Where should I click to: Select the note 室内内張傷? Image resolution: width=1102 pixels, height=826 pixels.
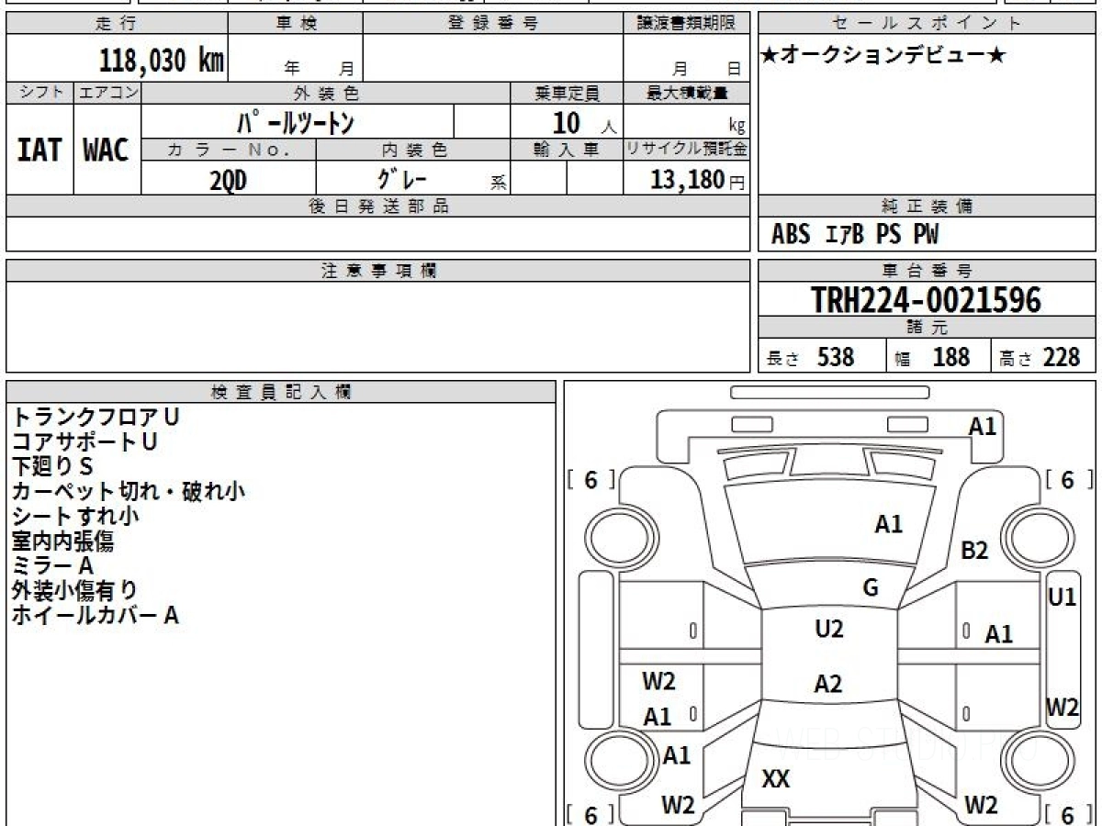(x=62, y=541)
